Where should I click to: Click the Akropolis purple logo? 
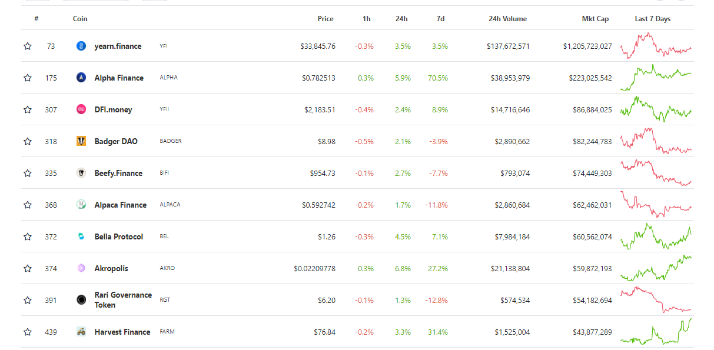(x=81, y=268)
